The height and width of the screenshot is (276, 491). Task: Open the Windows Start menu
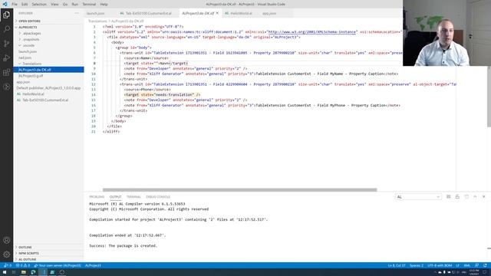click(x=5, y=272)
